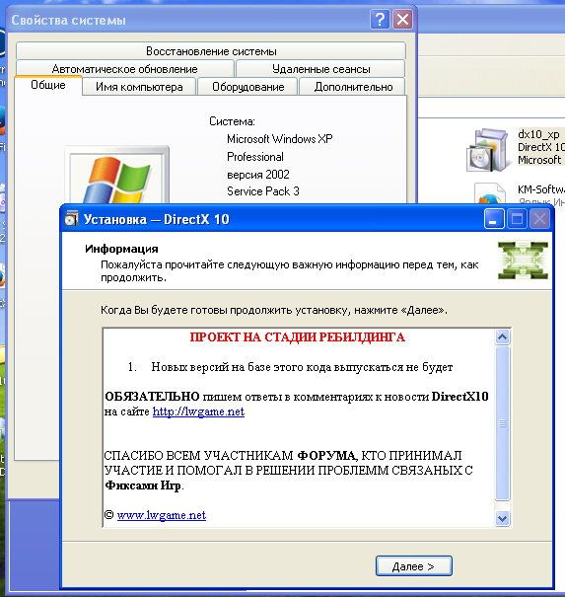Click the DirectX X logo image
The width and height of the screenshot is (565, 597).
[523, 261]
